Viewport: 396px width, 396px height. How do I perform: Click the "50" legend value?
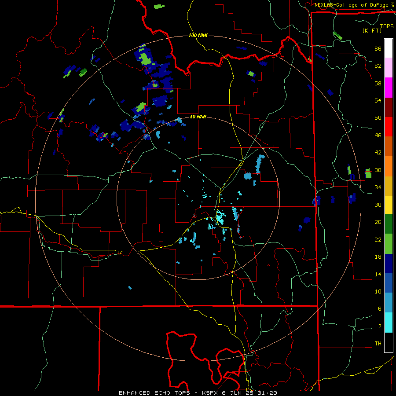pos(378,118)
